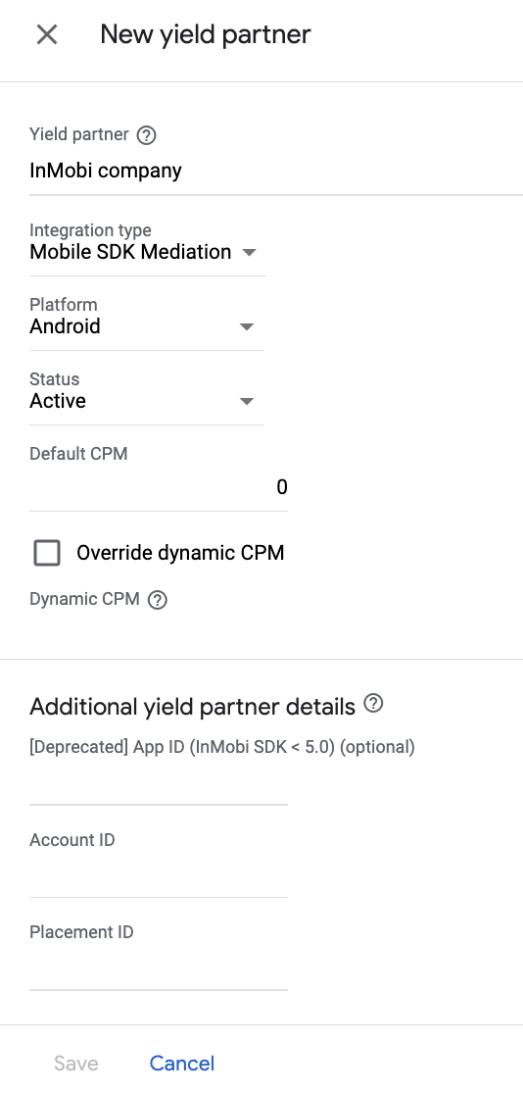523x1093 pixels.
Task: Focus the Placement ID input field
Action: (159, 970)
